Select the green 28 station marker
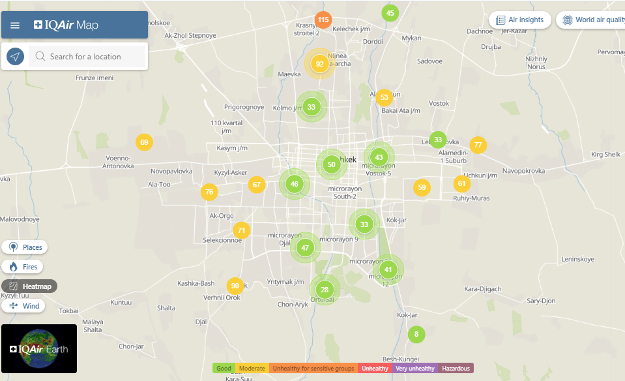This screenshot has width=625, height=381. click(325, 290)
